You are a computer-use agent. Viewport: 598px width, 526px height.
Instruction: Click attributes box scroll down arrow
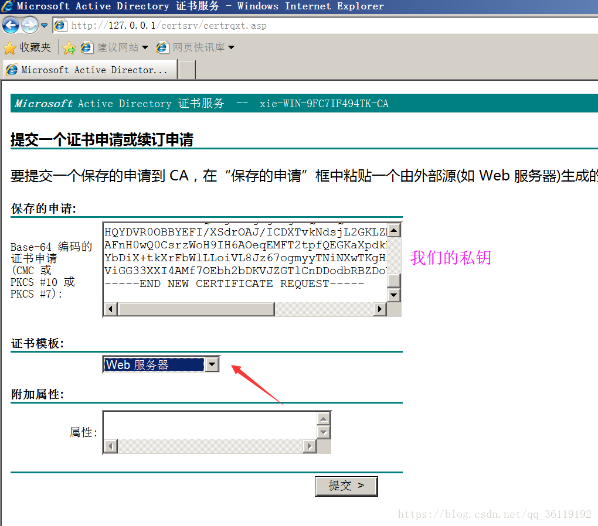(x=324, y=432)
